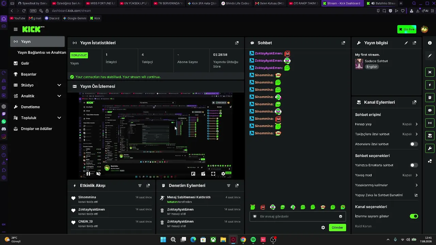The image size is (436, 245).
Task: Open the Başarılar sidebar page
Action: click(x=37, y=74)
